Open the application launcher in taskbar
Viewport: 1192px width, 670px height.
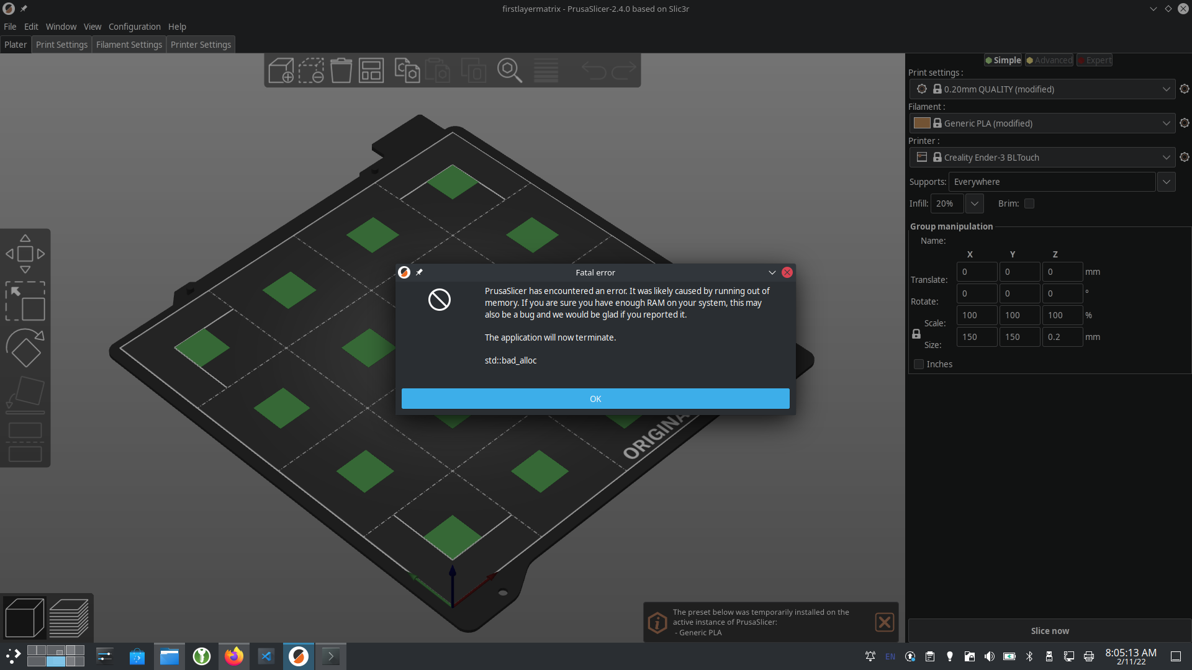(x=13, y=656)
